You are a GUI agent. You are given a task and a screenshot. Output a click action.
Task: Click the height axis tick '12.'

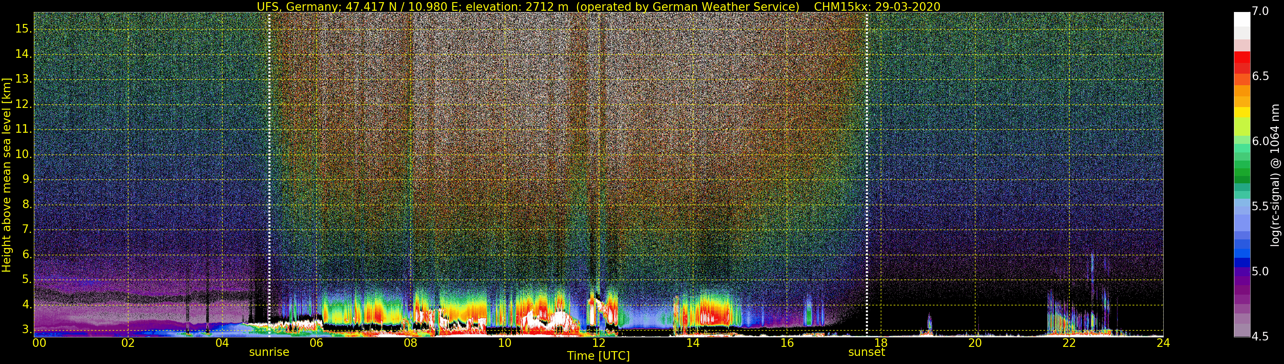pos(24,104)
